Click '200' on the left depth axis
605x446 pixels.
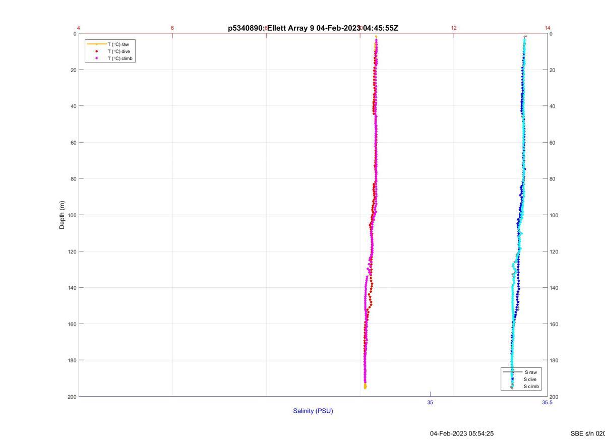coord(72,397)
